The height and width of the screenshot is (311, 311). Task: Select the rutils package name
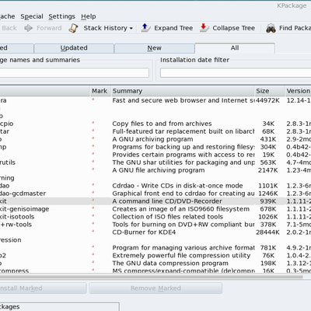pos(8,162)
